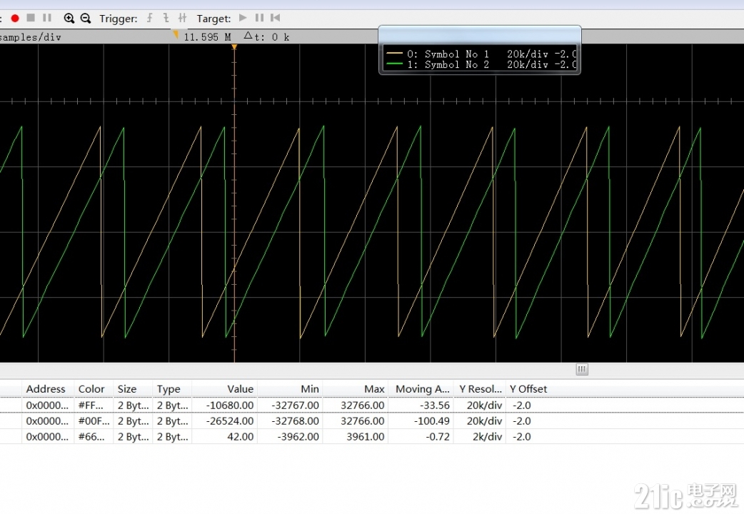Select value cell -10680.00
The image size is (744, 514).
click(x=224, y=405)
